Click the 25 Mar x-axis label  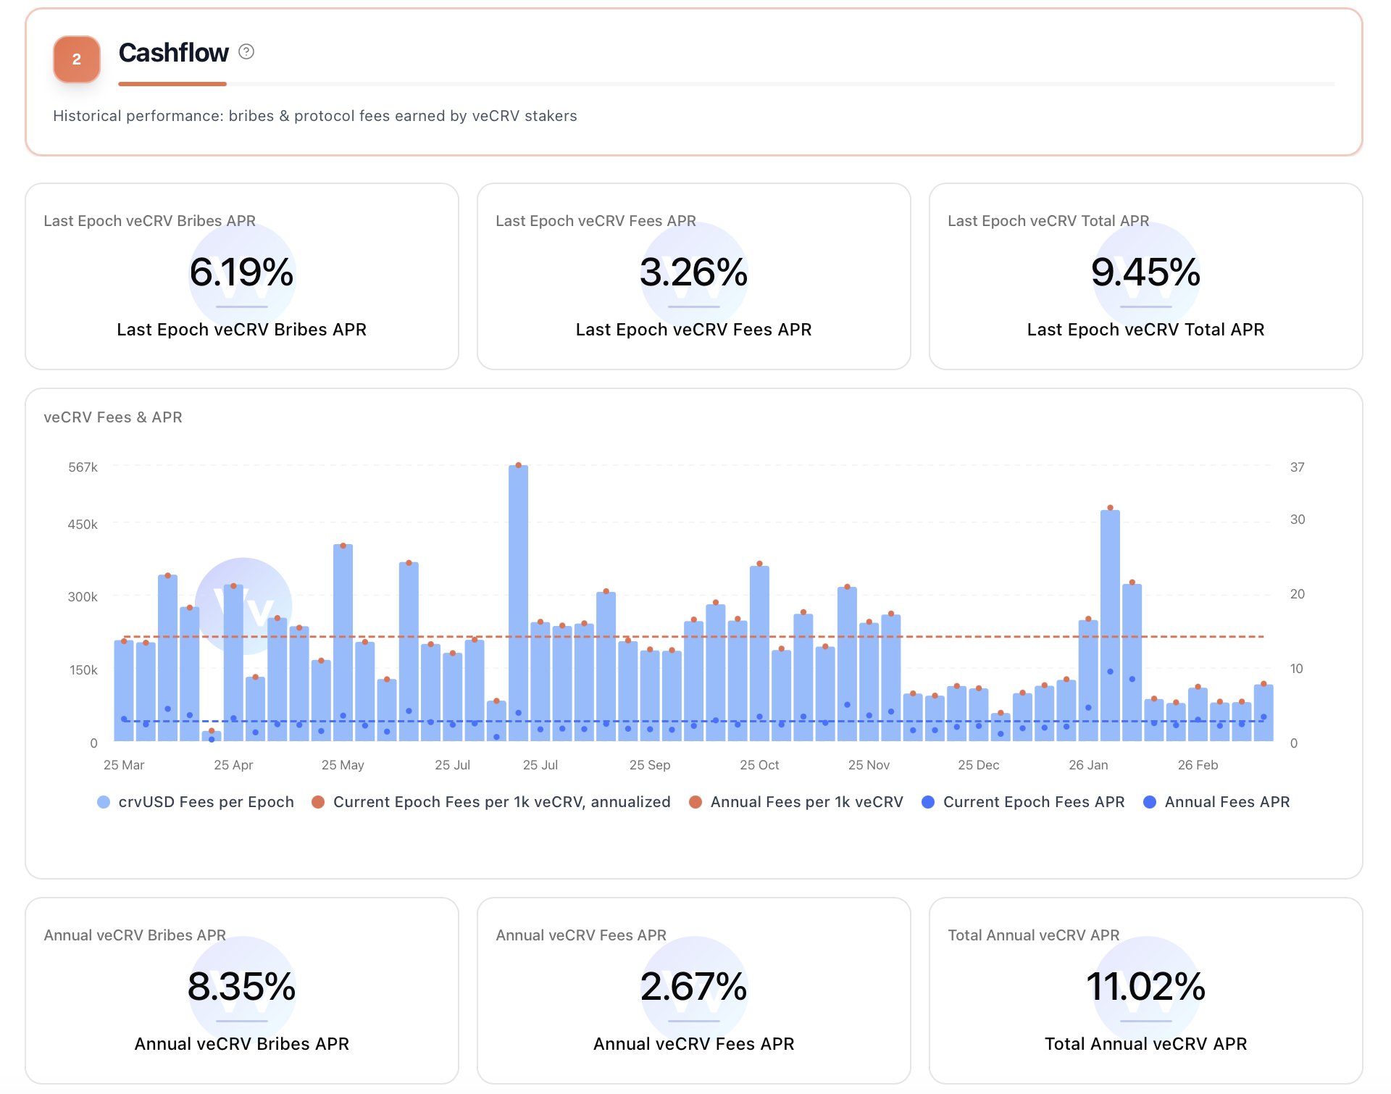(x=124, y=765)
